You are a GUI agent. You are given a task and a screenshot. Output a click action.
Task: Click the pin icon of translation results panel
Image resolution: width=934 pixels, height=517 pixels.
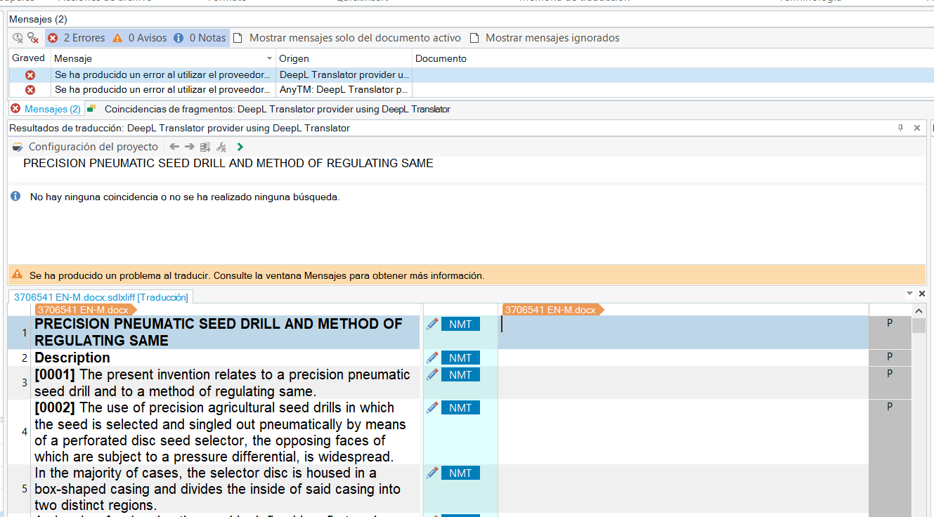(901, 128)
